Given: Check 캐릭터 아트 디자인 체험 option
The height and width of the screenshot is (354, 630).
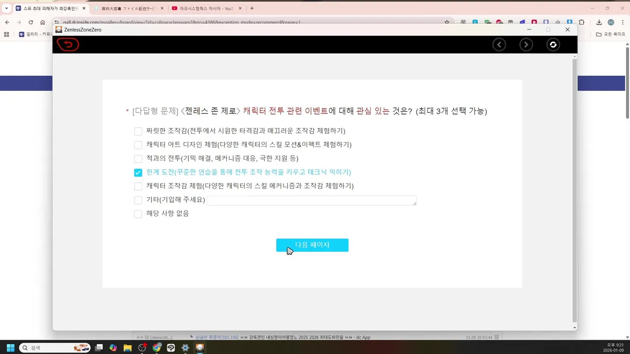Looking at the screenshot, I should coord(138,145).
